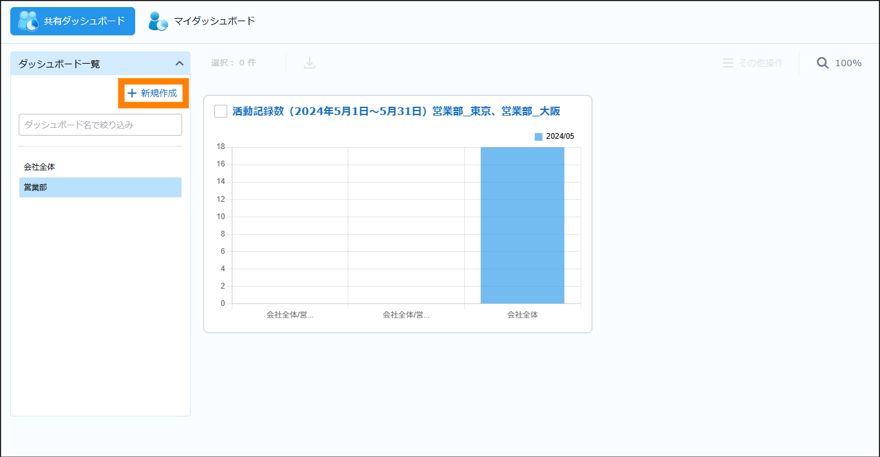The width and height of the screenshot is (880, 457).
Task: Open the その他操作 menu label
Action: coord(760,63)
